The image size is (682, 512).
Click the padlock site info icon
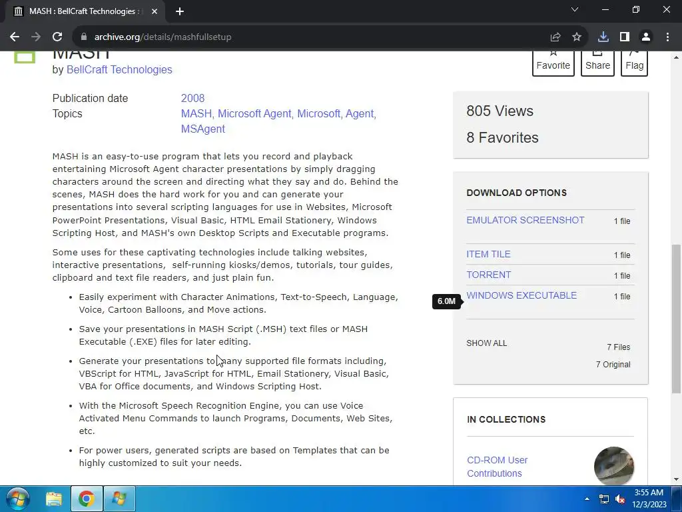pos(83,37)
